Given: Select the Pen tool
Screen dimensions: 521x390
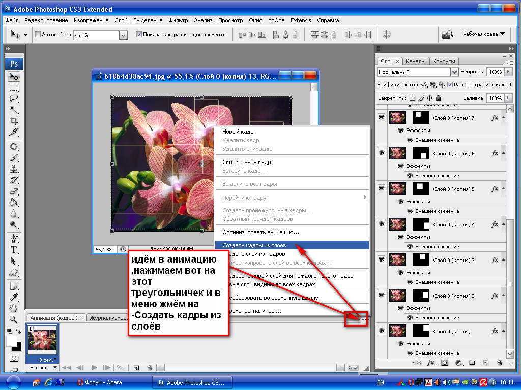Looking at the screenshot, I should [14, 239].
